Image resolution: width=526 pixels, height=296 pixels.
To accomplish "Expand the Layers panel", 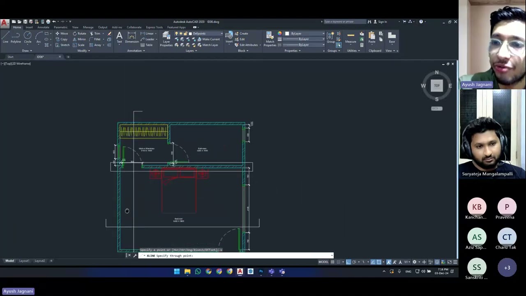I will pos(191,51).
